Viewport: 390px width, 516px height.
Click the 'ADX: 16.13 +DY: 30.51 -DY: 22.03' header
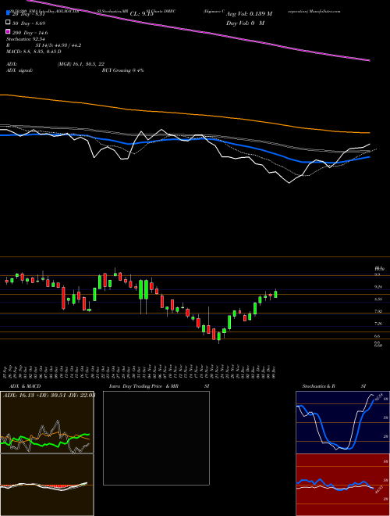[x=49, y=396]
